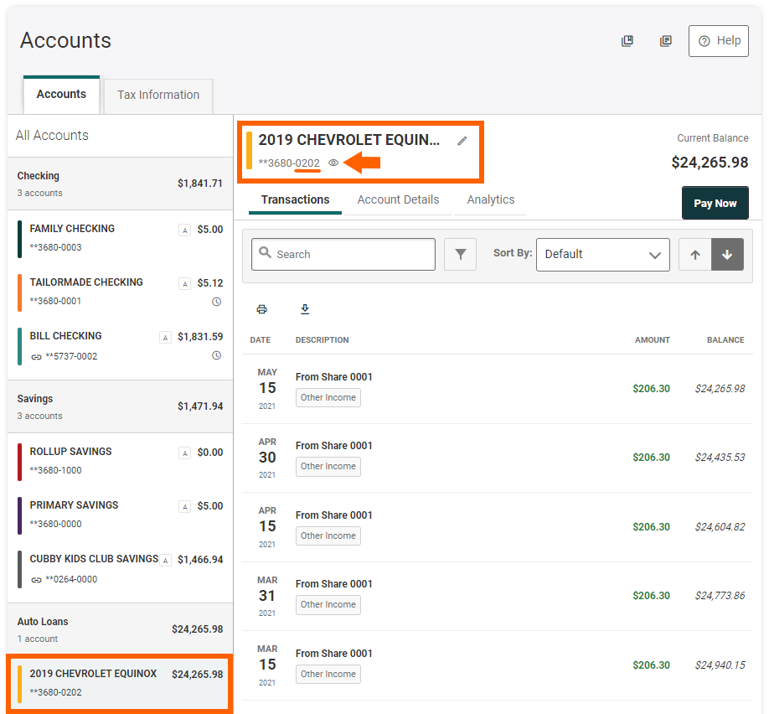Click the Savings total $1,471.94

pyautogui.click(x=200, y=406)
